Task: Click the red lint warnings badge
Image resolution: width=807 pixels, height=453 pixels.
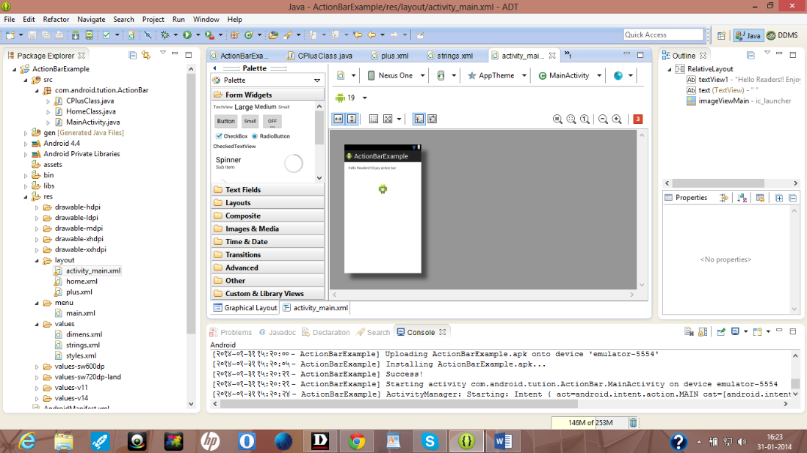Action: 637,119
